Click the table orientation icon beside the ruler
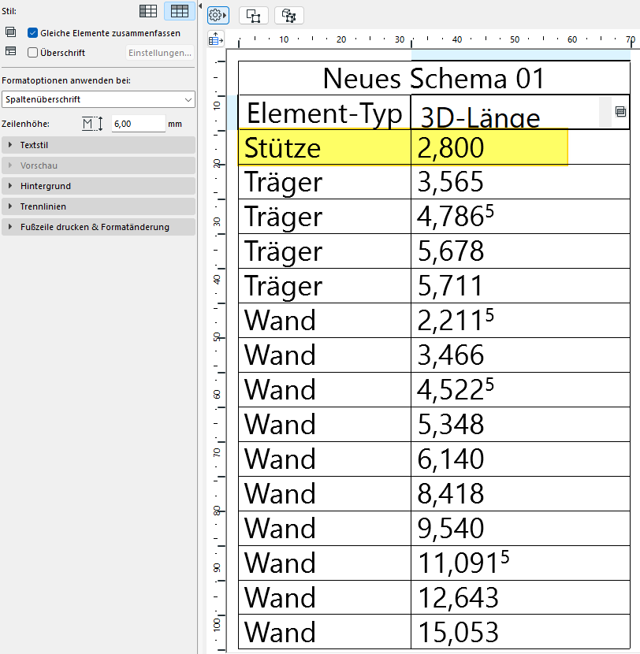This screenshot has height=654, width=640. (x=216, y=39)
